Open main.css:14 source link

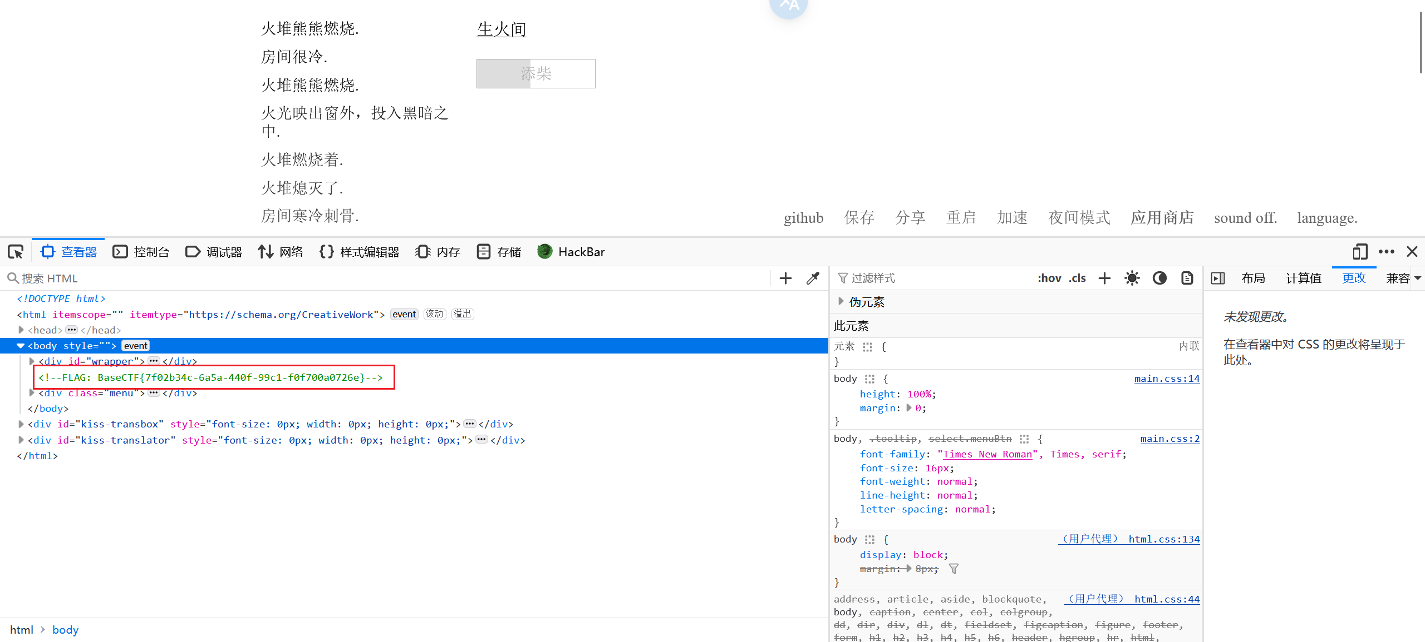click(1167, 379)
